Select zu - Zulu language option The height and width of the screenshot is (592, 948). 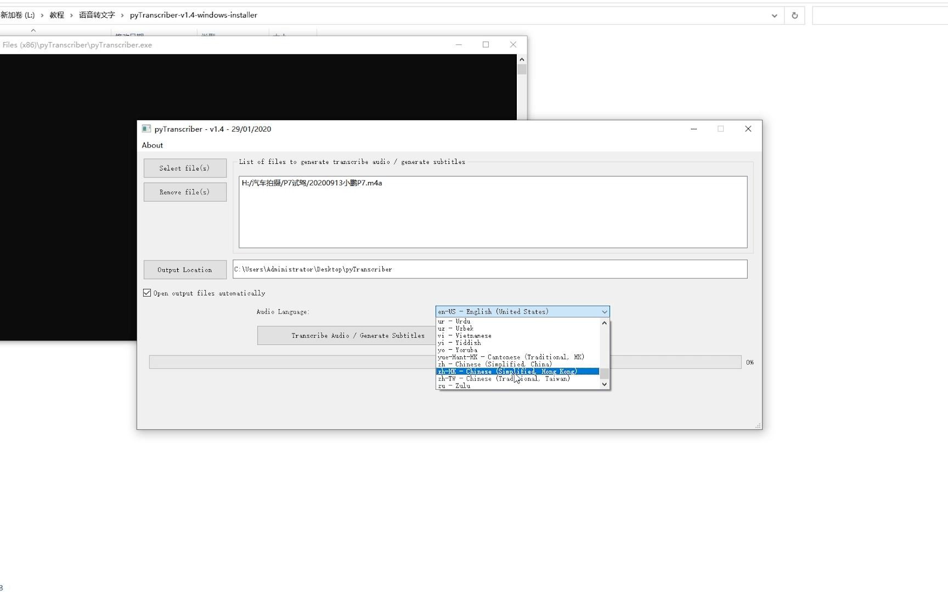point(517,385)
